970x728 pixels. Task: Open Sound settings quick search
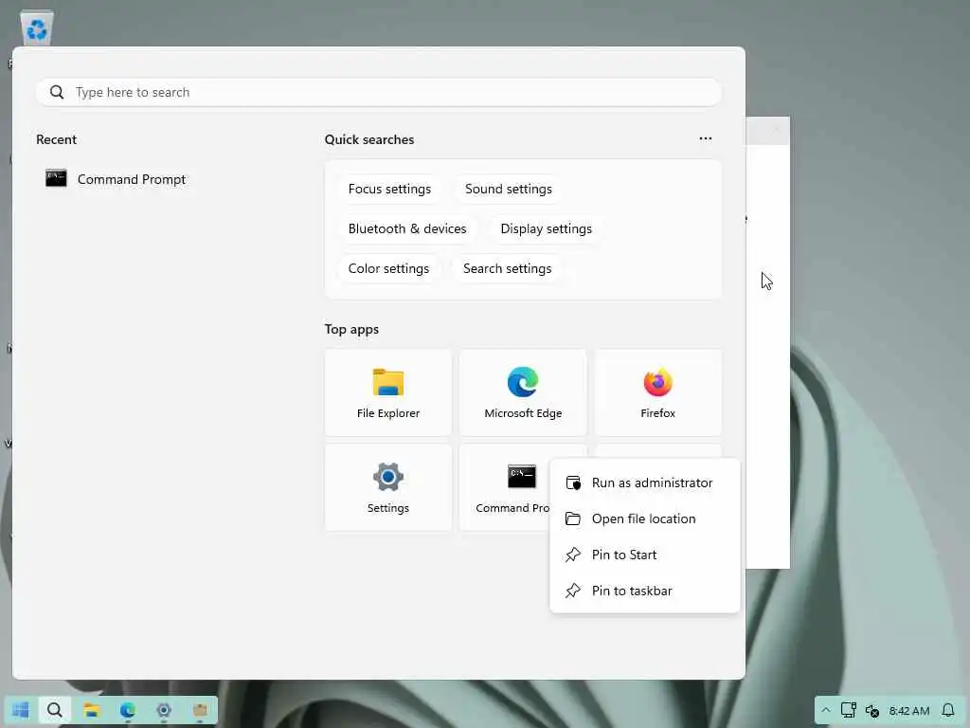click(x=508, y=189)
